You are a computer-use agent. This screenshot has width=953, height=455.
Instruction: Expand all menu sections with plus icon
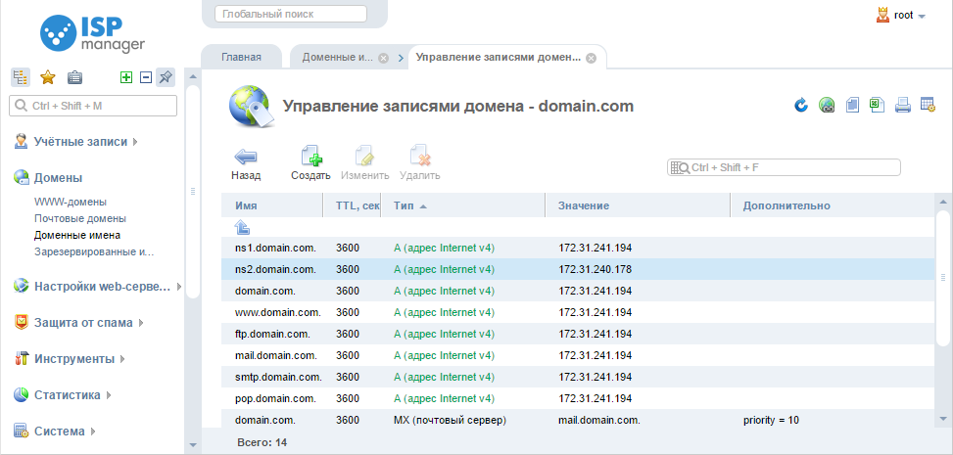(x=125, y=78)
